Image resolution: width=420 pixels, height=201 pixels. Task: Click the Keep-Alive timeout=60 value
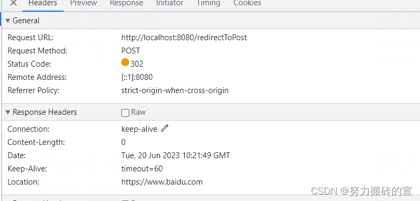(x=142, y=169)
